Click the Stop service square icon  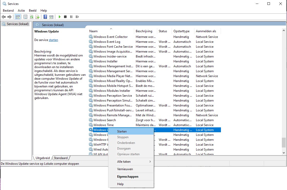[x=65, y=17]
